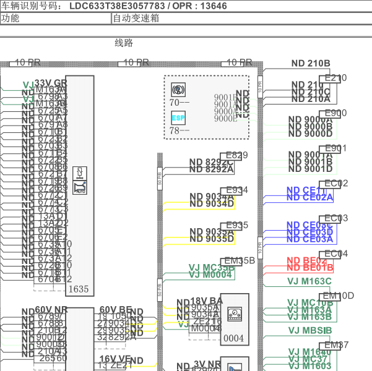Click the 16V VE connector label
The image size is (372, 371).
point(115,359)
